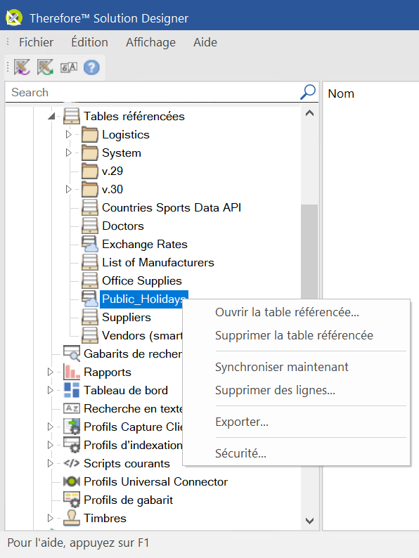Choose Supprimer la table référencée
The image size is (419, 558).
point(296,335)
